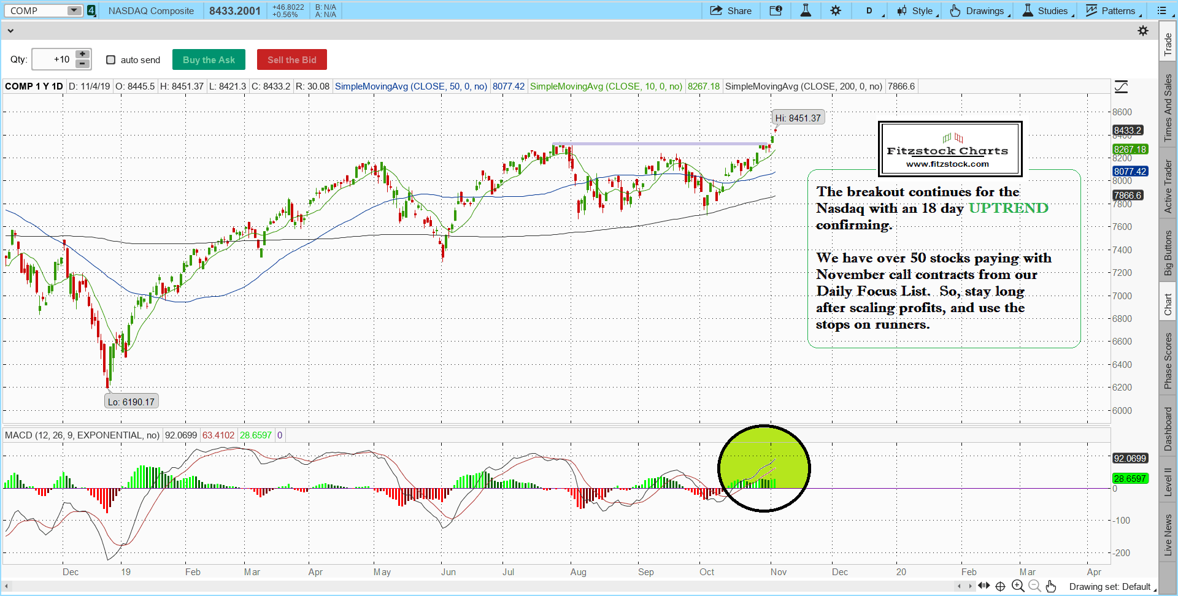Open the Drawing set: Default dropdown
This screenshot has height=596, width=1178.
coord(1112,587)
